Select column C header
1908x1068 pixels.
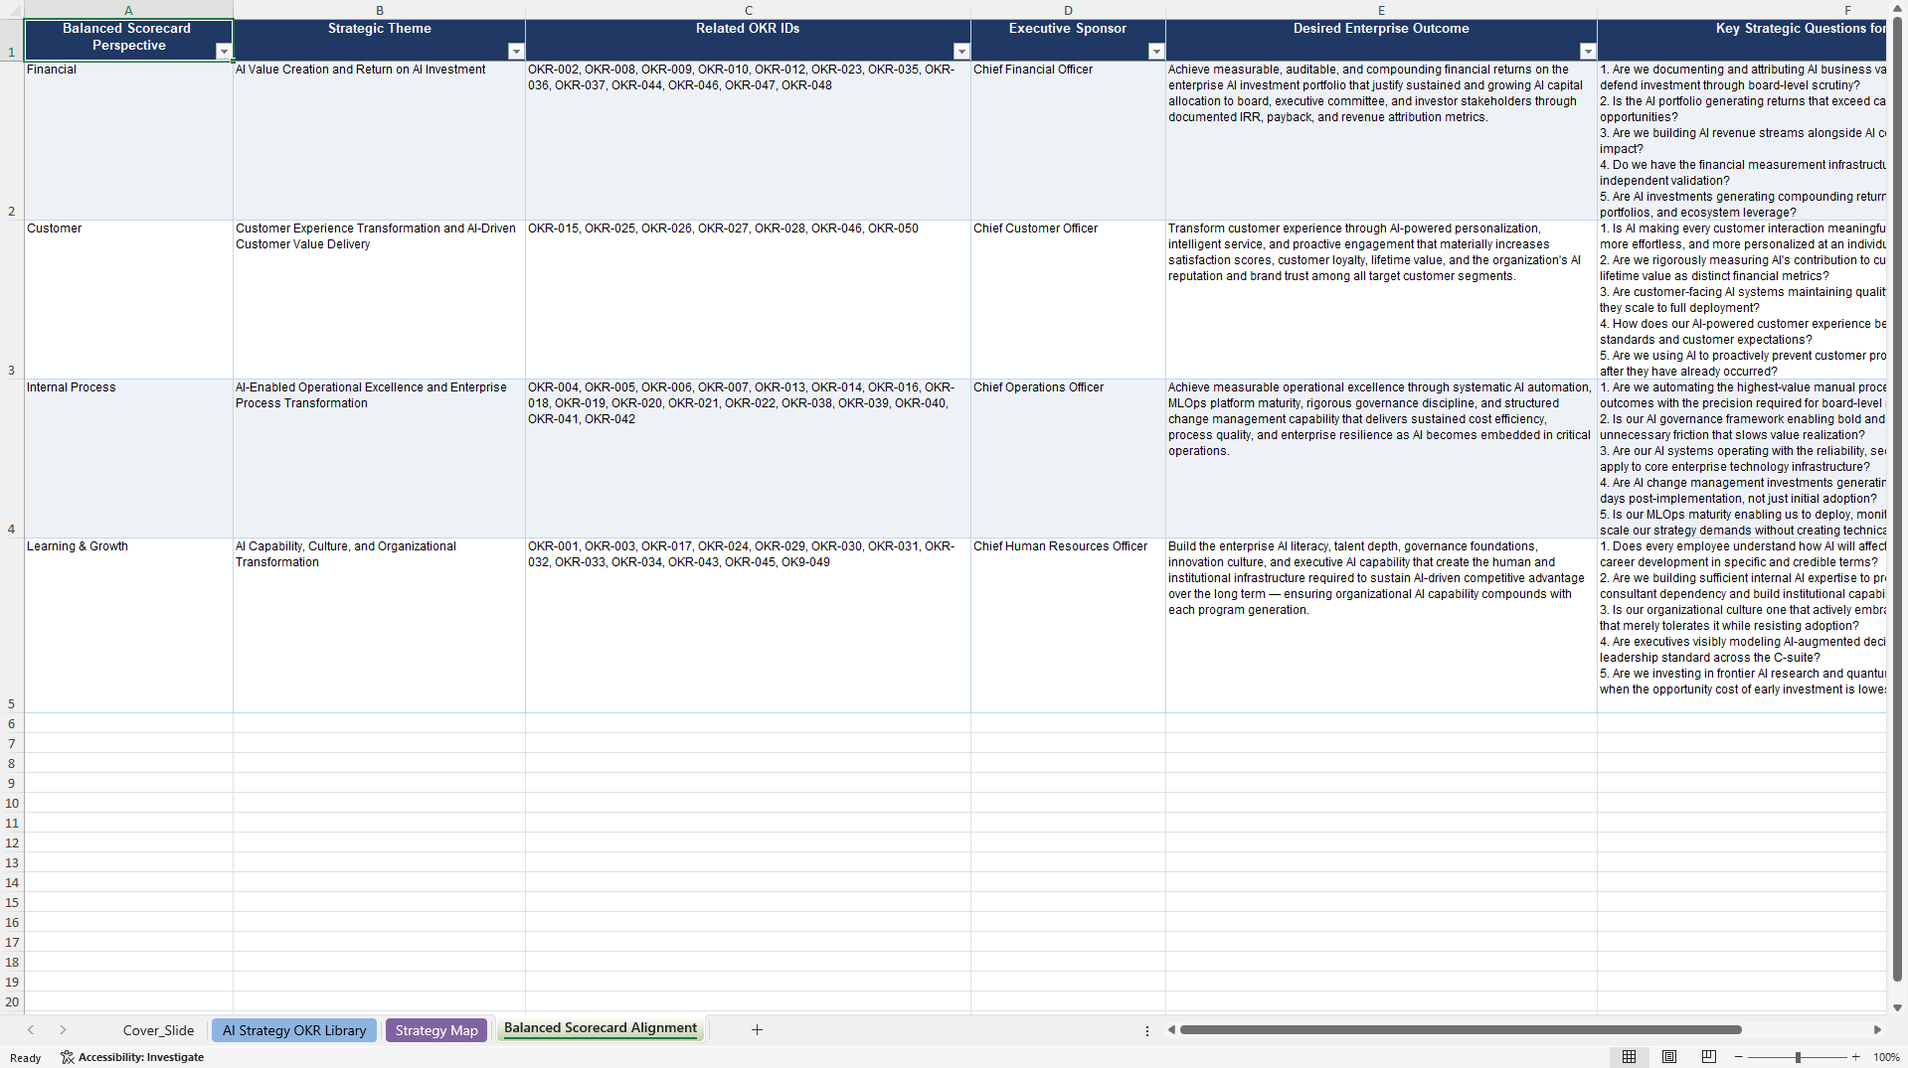point(748,10)
